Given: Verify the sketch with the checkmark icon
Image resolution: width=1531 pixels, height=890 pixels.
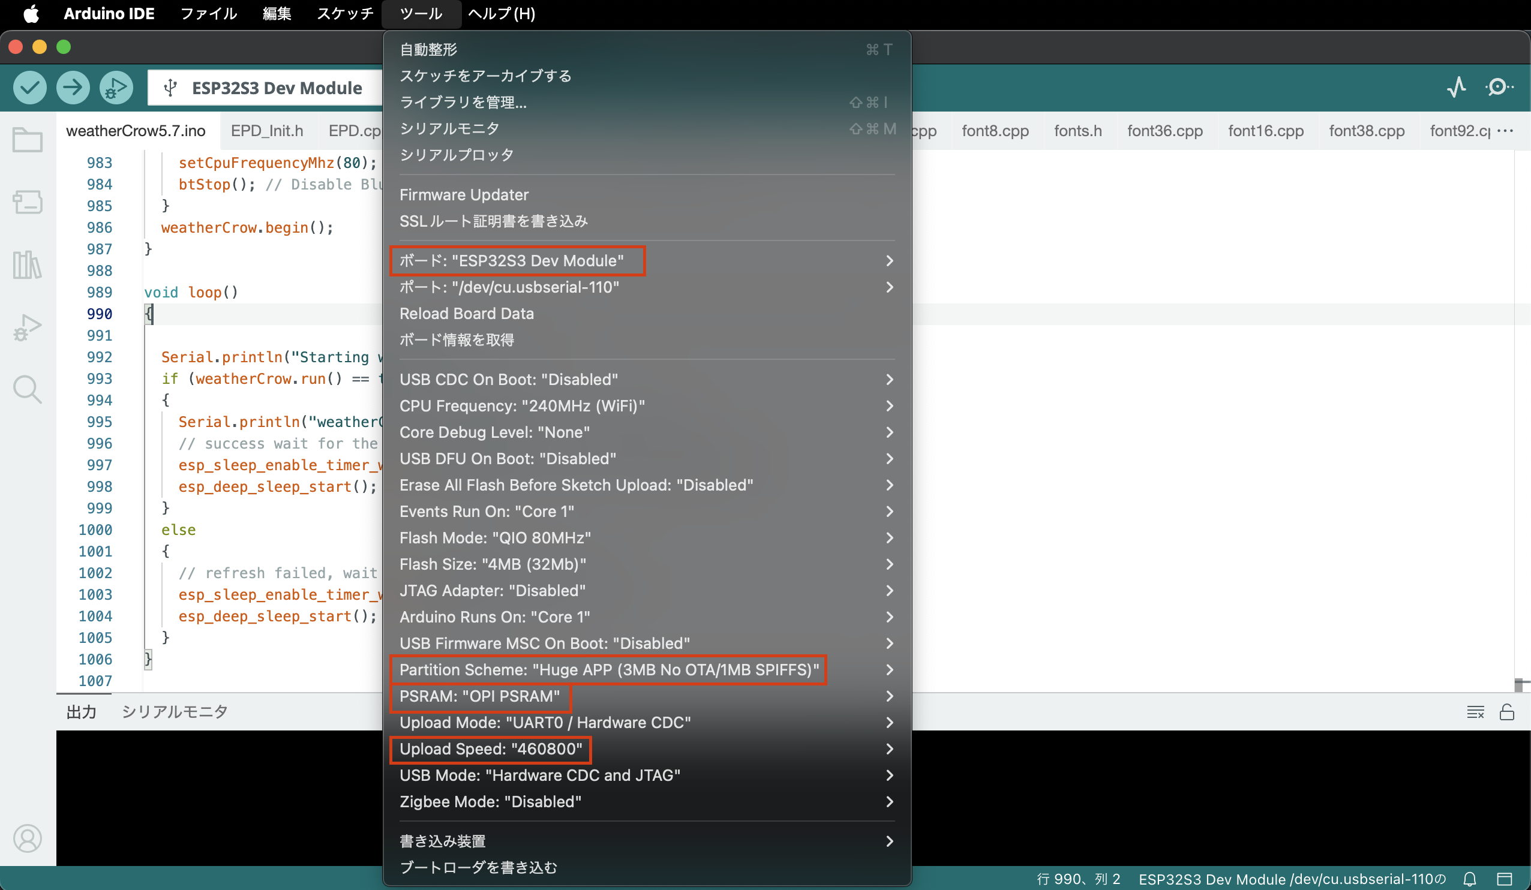Looking at the screenshot, I should [29, 88].
